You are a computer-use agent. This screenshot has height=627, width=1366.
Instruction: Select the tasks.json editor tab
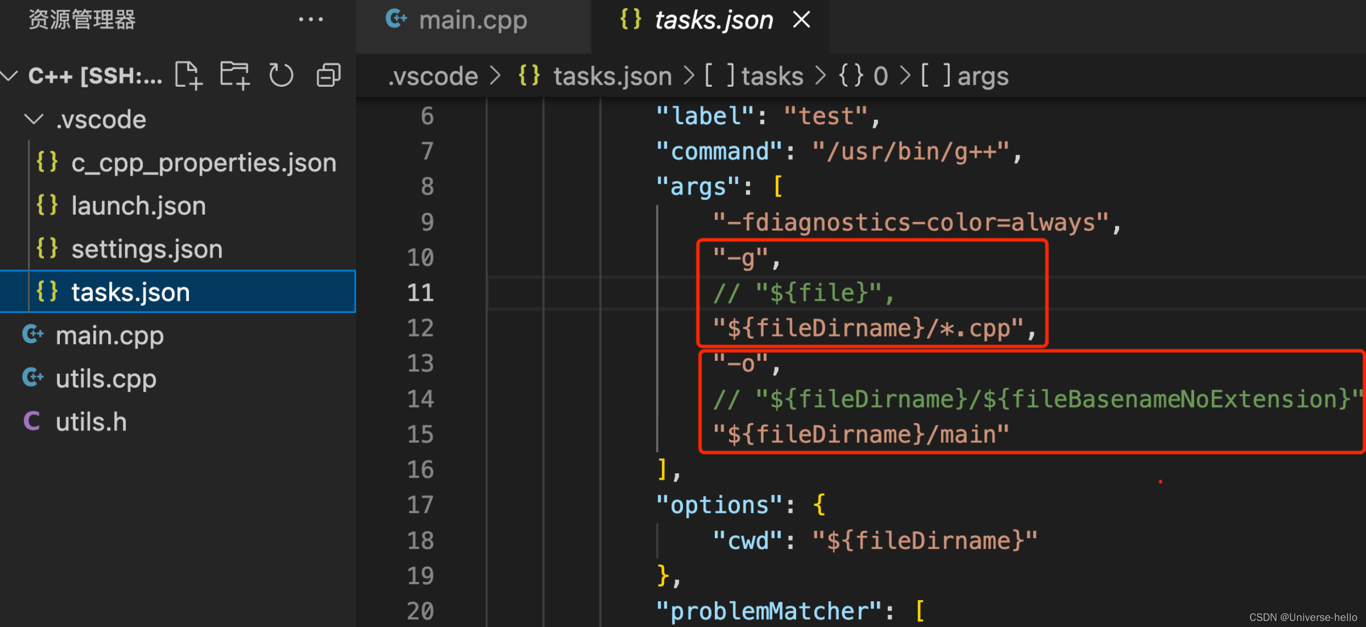pyautogui.click(x=713, y=21)
